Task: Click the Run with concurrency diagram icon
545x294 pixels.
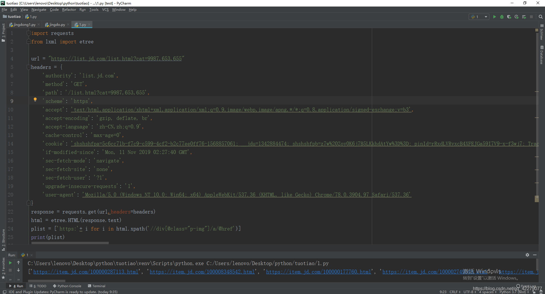Action: click(524, 17)
